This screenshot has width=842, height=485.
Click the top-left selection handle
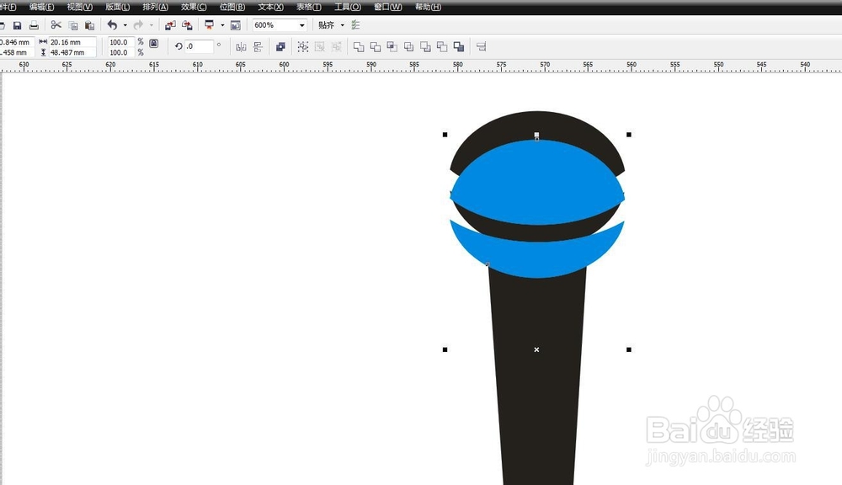click(445, 135)
